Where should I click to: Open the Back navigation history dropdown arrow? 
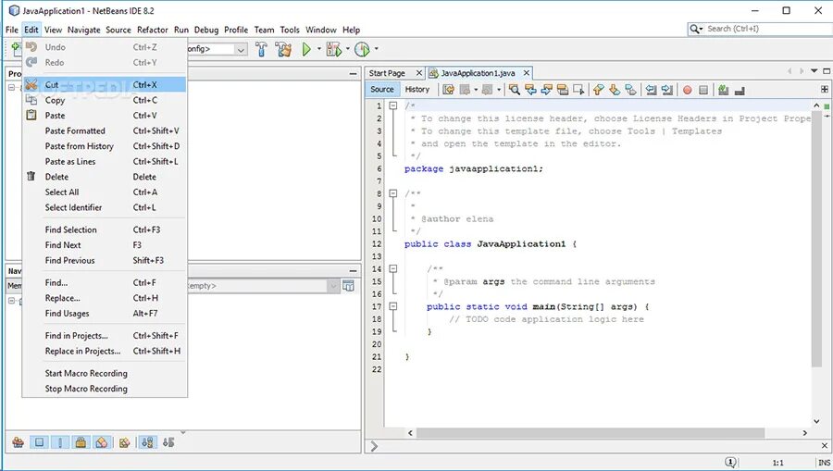pyautogui.click(x=476, y=90)
